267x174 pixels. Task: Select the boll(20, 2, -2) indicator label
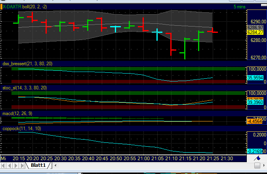point(34,7)
